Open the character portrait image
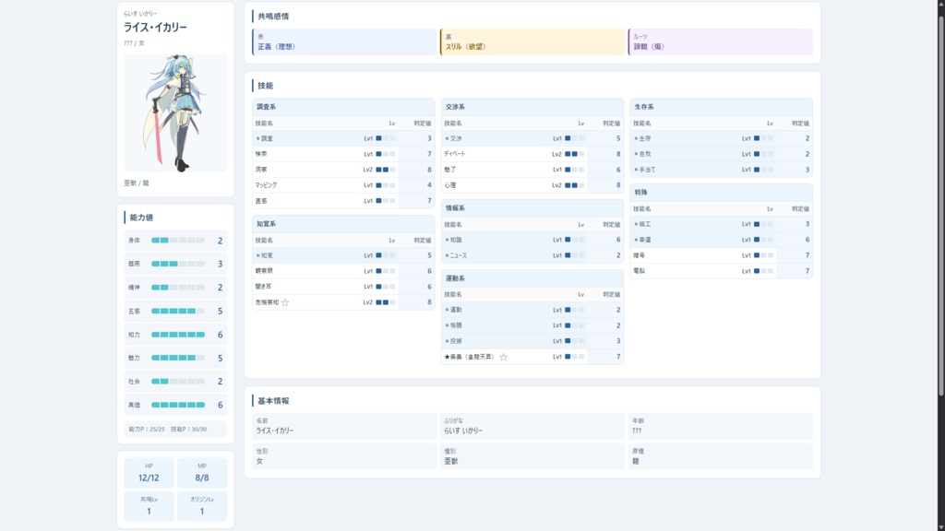The image size is (945, 531). coord(175,113)
